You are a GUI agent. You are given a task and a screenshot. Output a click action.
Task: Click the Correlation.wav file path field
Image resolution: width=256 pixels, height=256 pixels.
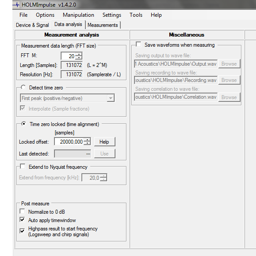[x=176, y=97]
